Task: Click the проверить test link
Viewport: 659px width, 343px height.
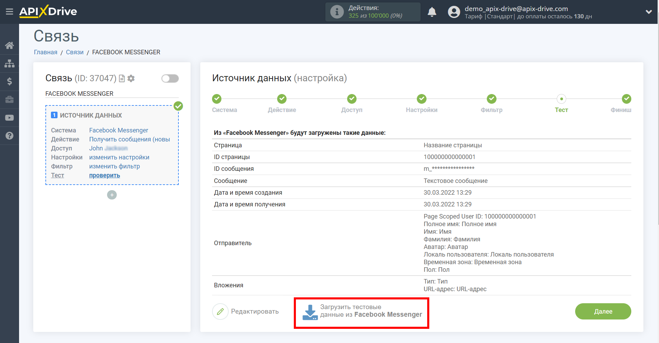Action: [x=105, y=175]
